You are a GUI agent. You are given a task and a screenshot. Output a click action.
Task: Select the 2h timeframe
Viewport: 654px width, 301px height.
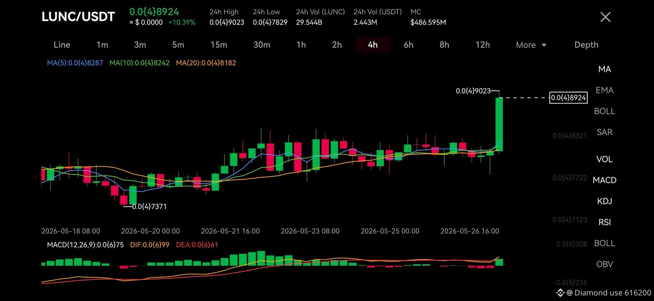(337, 45)
